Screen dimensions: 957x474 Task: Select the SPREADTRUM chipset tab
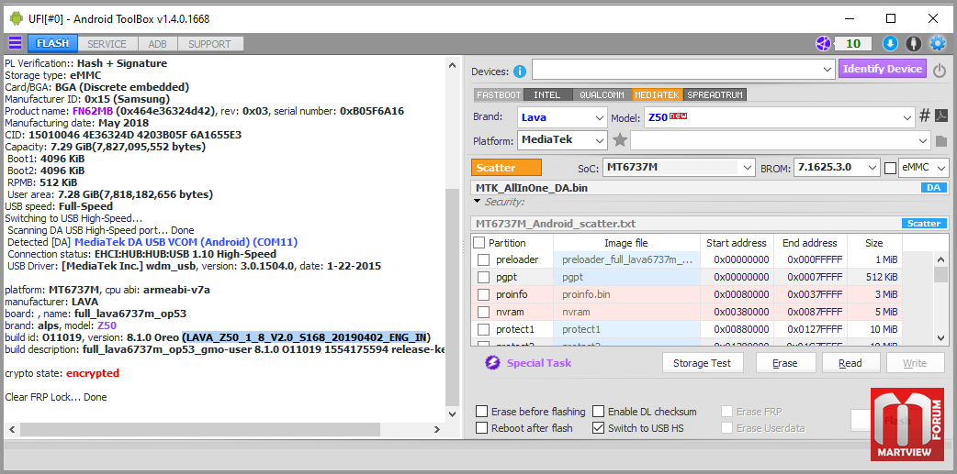pyautogui.click(x=715, y=95)
